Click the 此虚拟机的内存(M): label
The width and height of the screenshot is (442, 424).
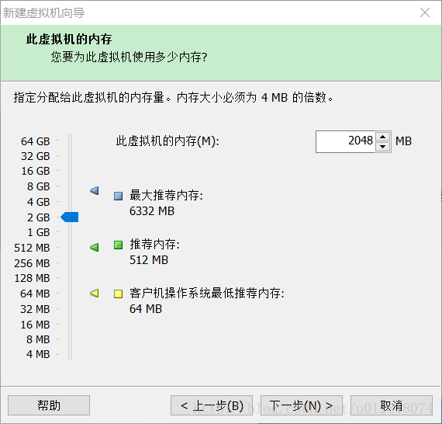pos(167,141)
